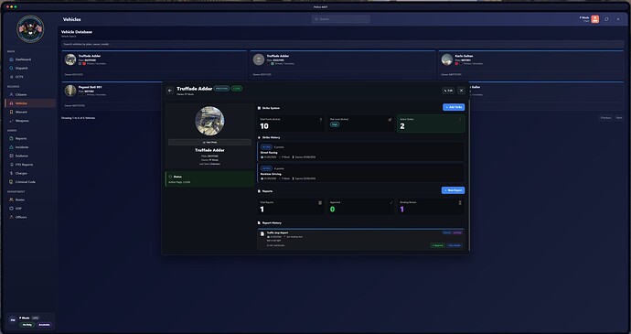This screenshot has height=334, width=631.
Task: Click the Pending Review card showing 1
Action: (x=431, y=206)
